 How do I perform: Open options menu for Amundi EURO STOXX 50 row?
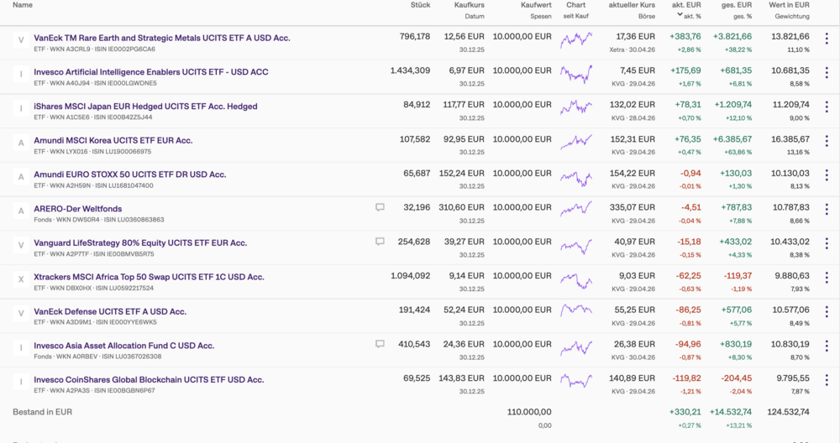tap(827, 175)
